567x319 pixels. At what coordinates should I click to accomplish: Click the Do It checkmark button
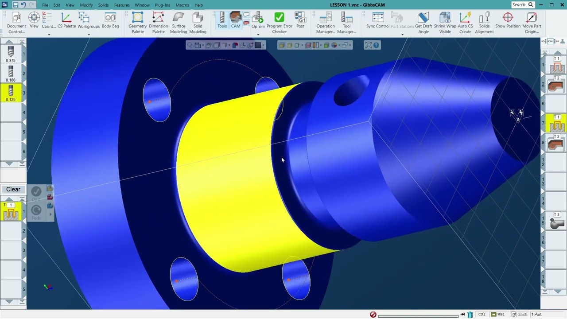[36, 191]
